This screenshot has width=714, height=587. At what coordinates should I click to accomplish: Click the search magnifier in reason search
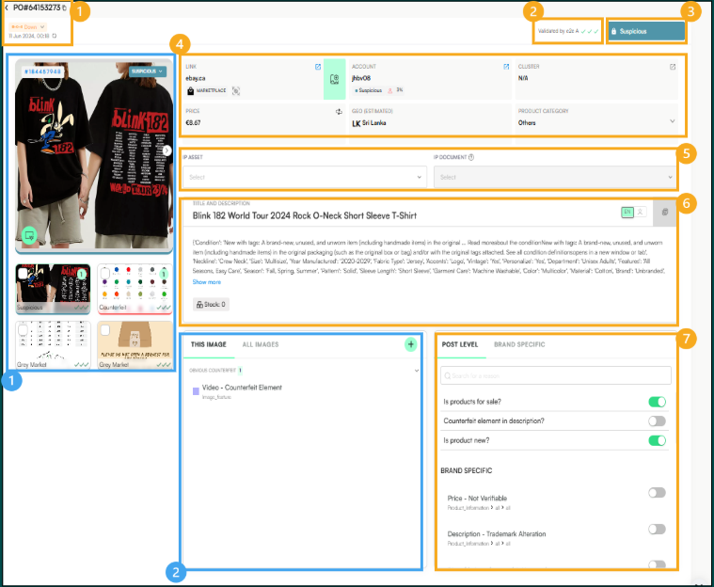point(447,376)
